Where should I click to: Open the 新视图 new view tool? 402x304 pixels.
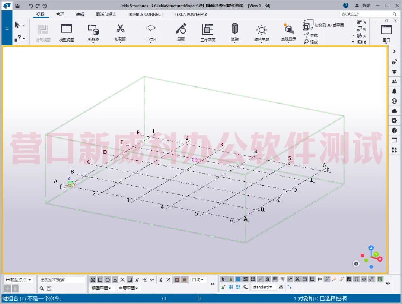point(93,29)
